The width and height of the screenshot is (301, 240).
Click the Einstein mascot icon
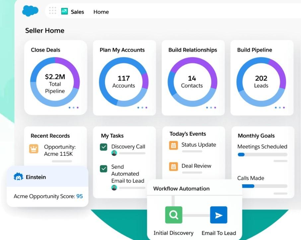[x=19, y=177]
